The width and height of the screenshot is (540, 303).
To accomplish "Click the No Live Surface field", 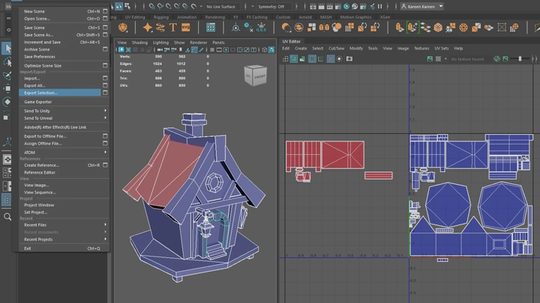I will pos(221,7).
